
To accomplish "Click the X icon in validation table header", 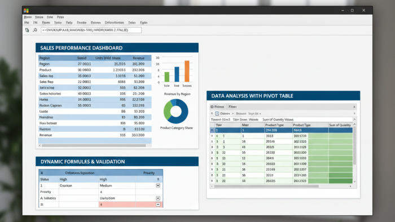I will [x=42, y=173].
